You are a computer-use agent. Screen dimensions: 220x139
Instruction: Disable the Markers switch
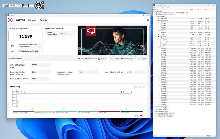point(142,115)
